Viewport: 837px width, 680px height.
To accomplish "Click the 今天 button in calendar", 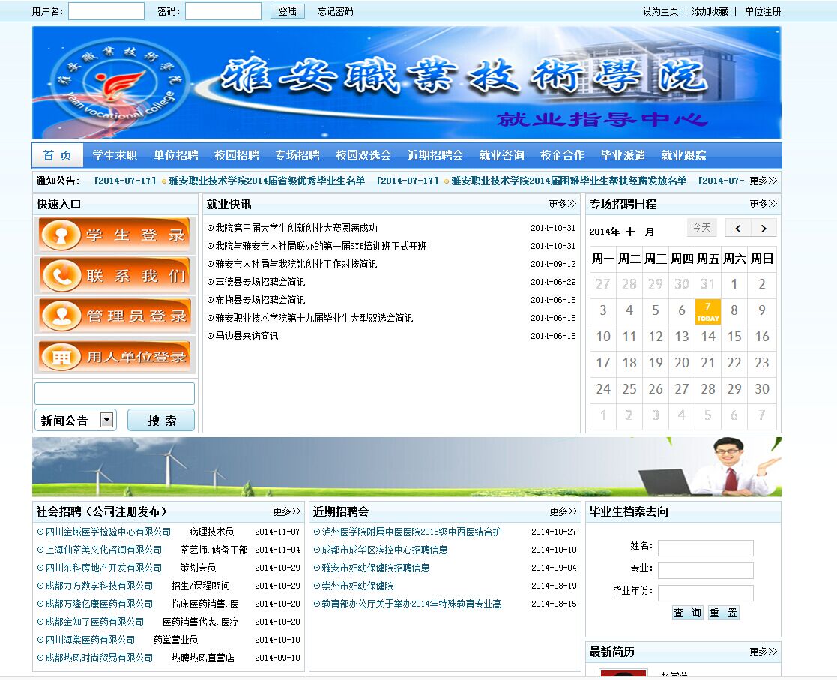I will (701, 228).
